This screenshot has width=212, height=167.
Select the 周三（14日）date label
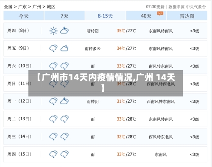[x=20, y=136]
